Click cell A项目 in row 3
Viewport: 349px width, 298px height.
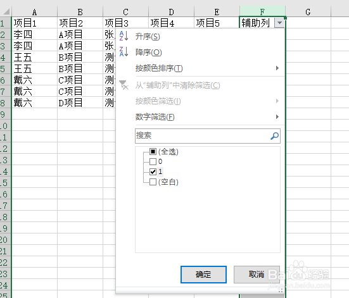[x=80, y=46]
